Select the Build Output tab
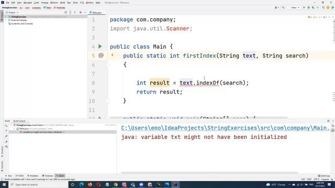This screenshot has height=188, width=335. pyautogui.click(x=19, y=121)
